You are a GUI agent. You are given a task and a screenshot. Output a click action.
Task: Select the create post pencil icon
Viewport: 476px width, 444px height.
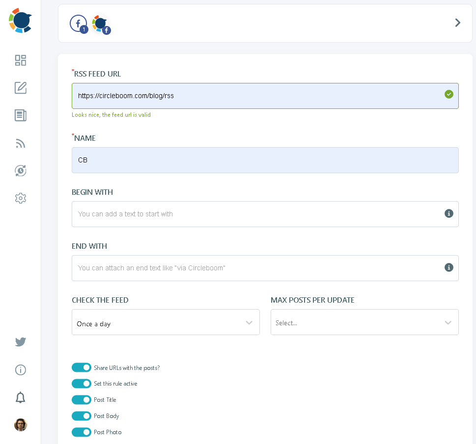20,87
